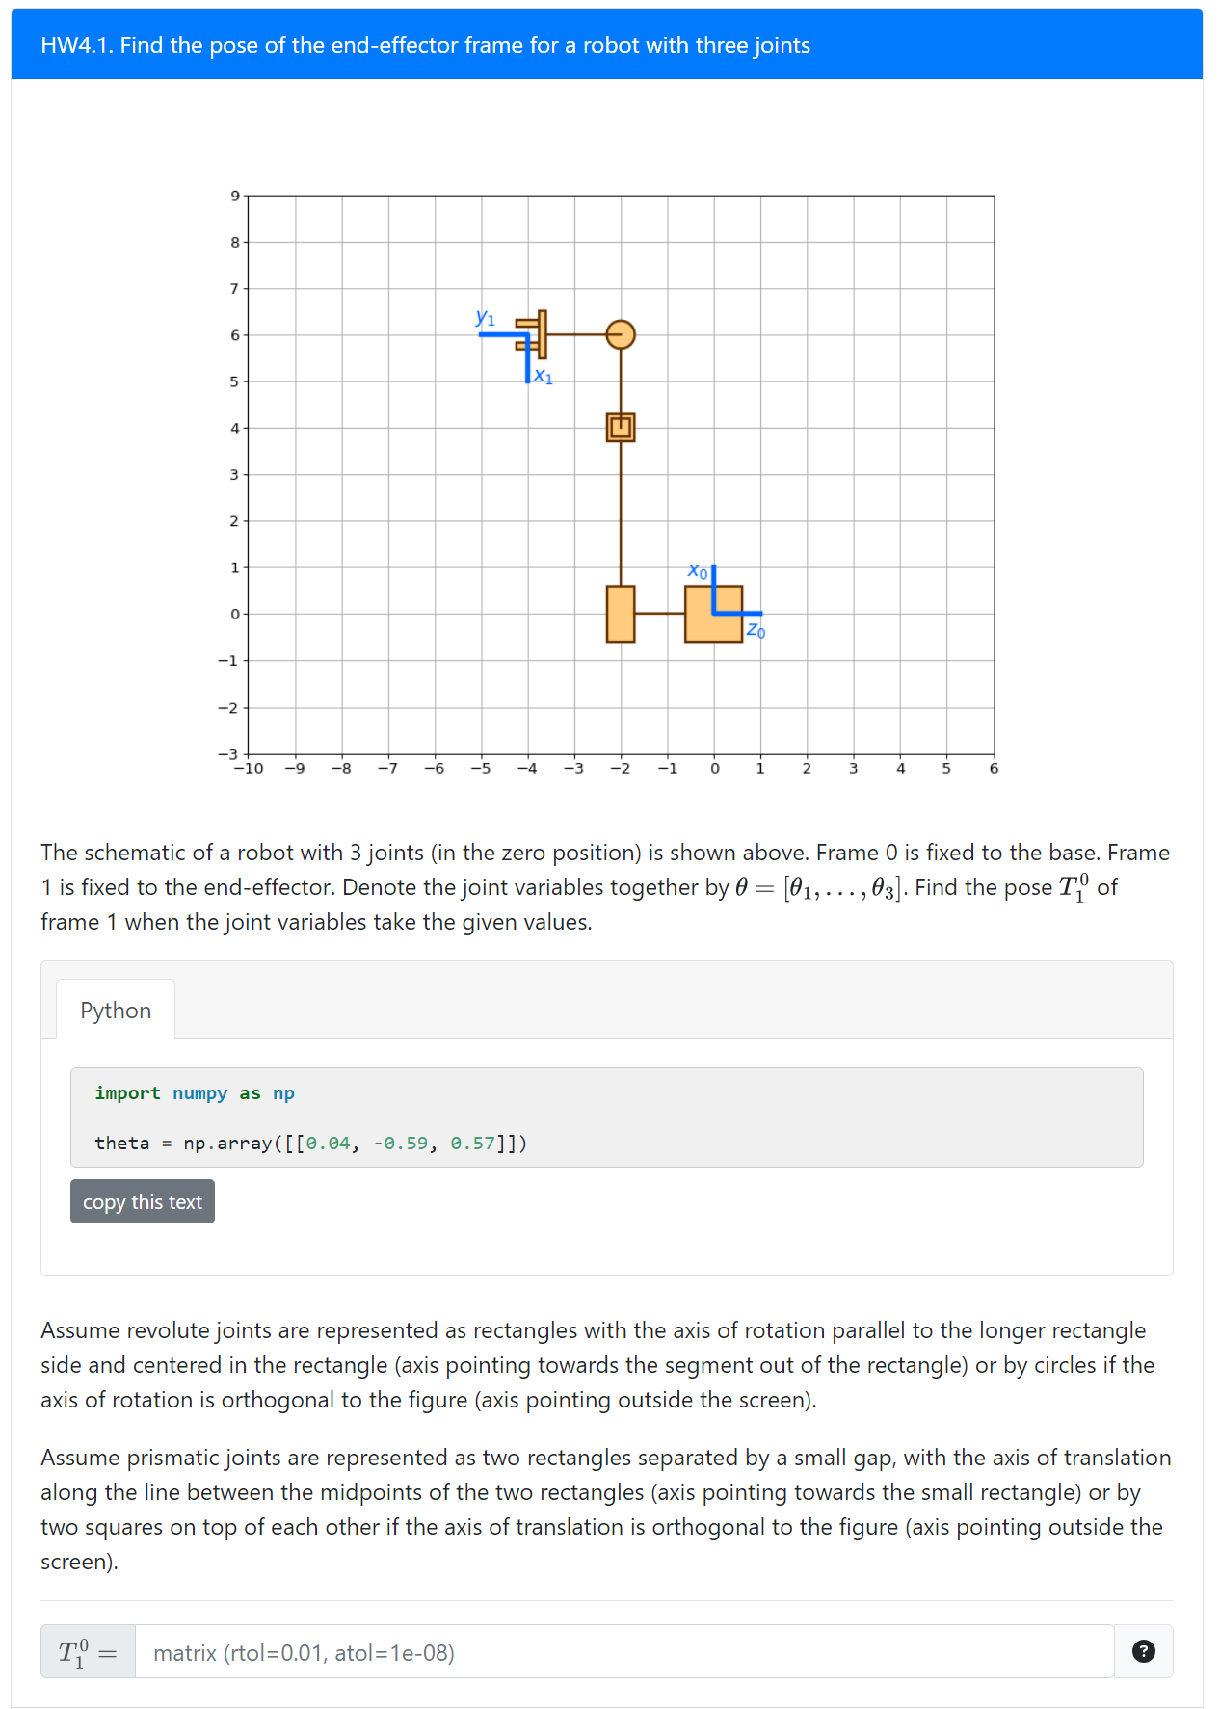The height and width of the screenshot is (1709, 1220).
Task: Click the x1 axis label near frame 1
Action: [x=544, y=376]
